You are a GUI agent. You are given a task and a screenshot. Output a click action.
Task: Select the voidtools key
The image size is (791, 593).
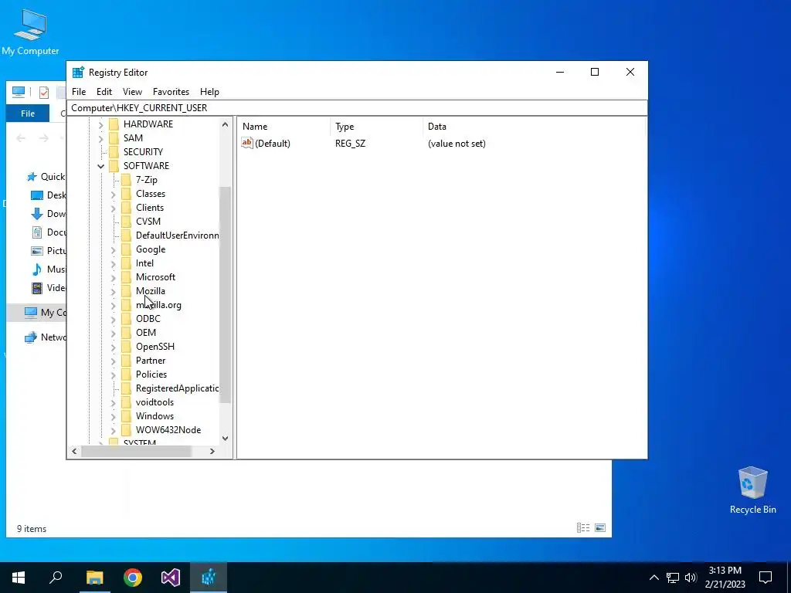click(154, 402)
